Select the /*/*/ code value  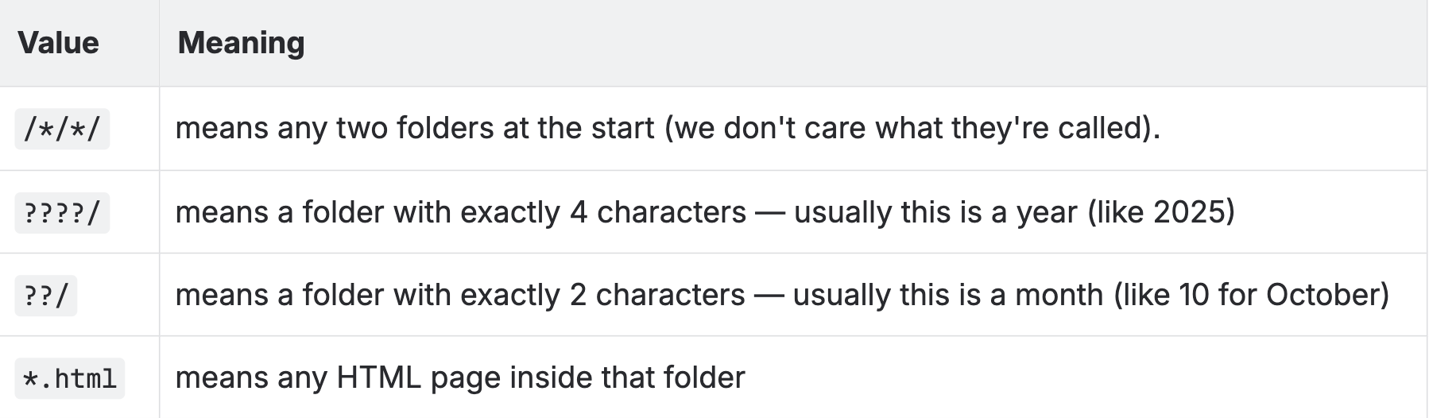(62, 129)
